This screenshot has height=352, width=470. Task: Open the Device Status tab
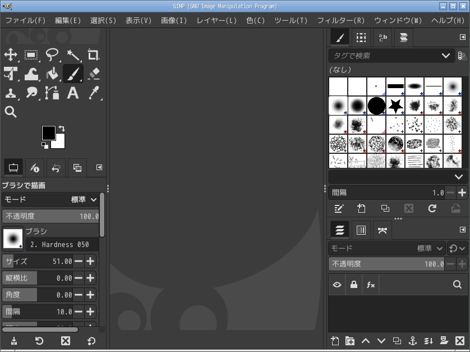click(x=34, y=168)
